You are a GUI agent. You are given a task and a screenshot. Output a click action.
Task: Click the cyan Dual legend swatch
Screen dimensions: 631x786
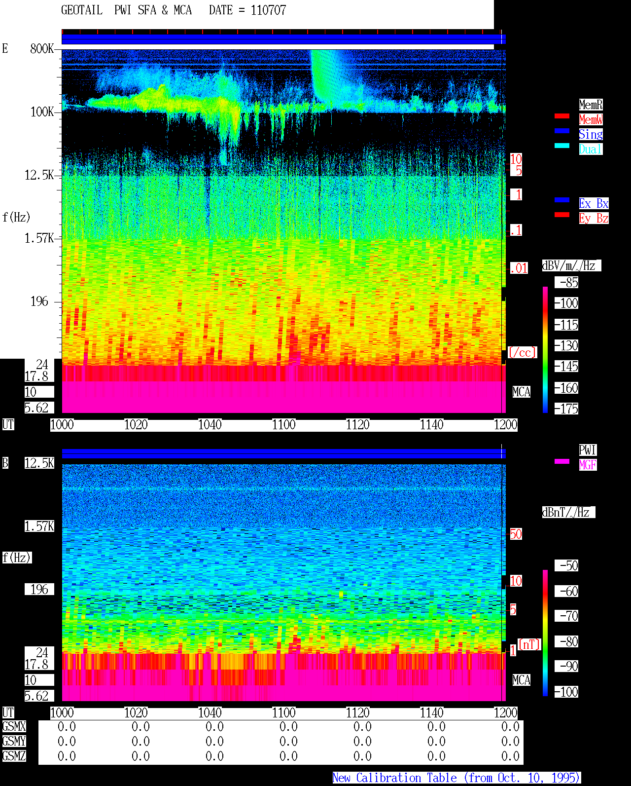click(562, 146)
